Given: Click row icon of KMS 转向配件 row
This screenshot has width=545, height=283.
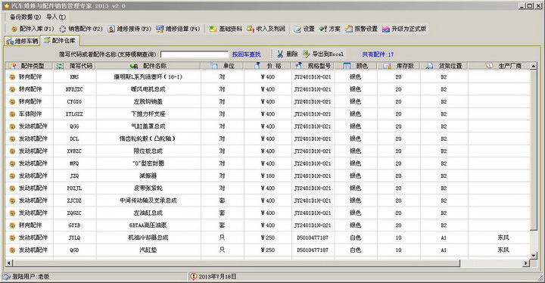Looking at the screenshot, I should (x=13, y=77).
